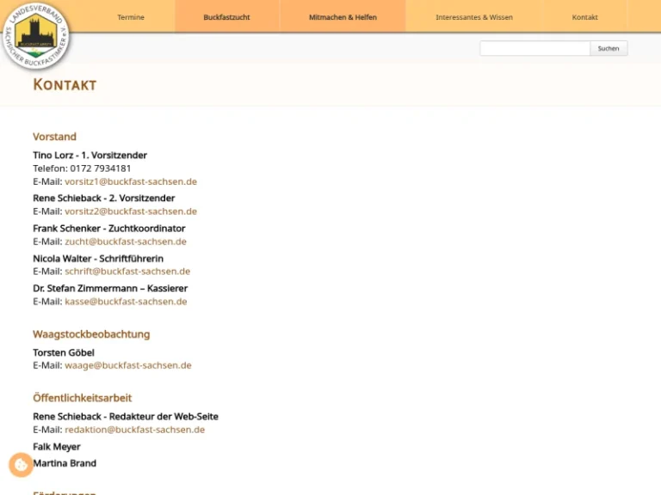Image resolution: width=661 pixels, height=495 pixels.
Task: Click the vorsitz2@buckfast-sachsen.de email link
Action: 131,211
